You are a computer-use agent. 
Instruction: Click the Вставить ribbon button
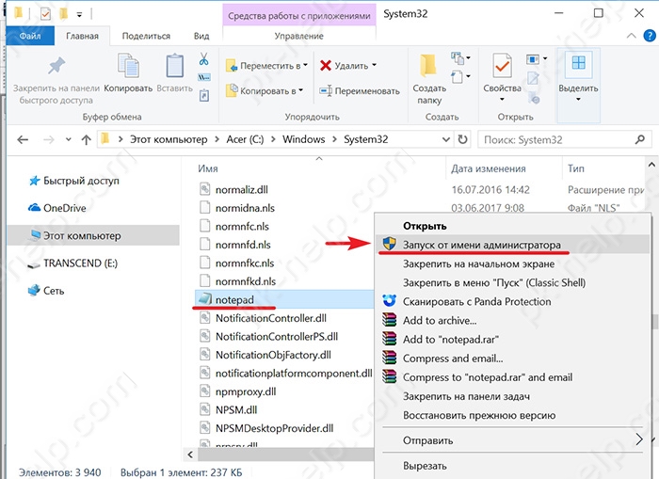(x=174, y=73)
